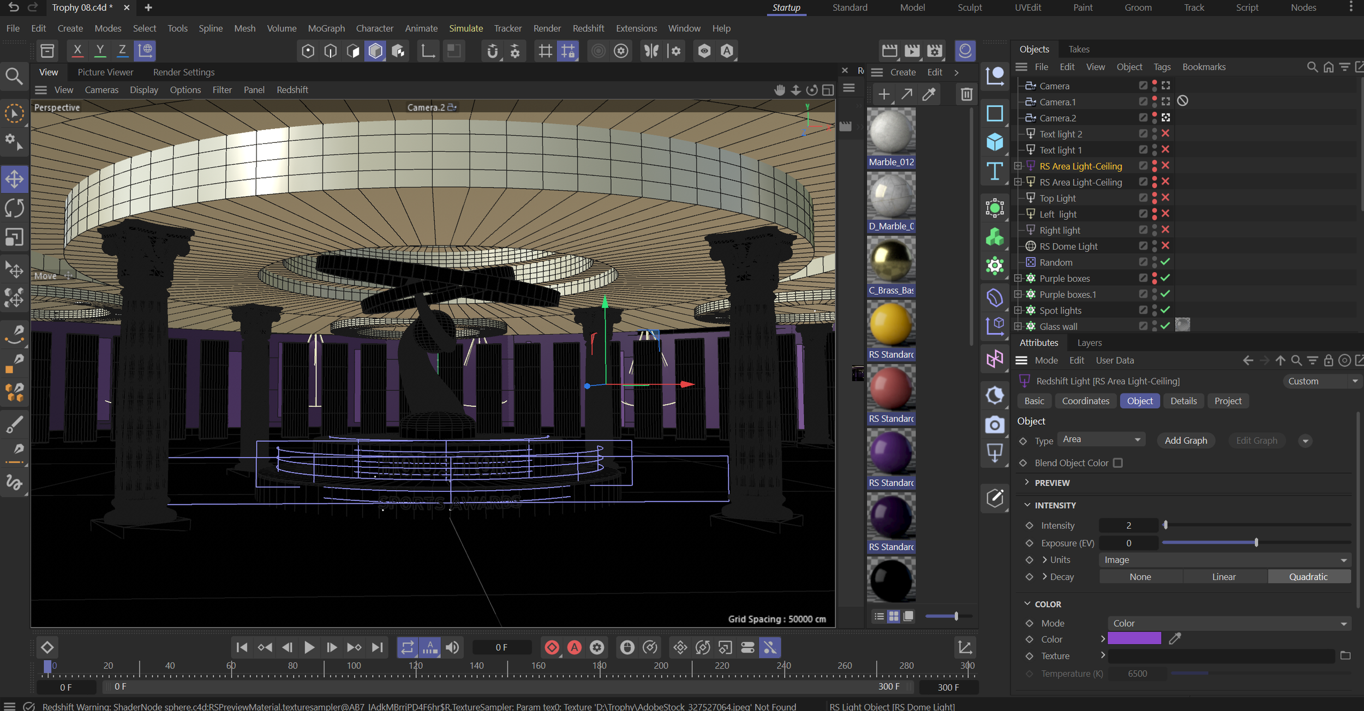Enable the Blend Object Color checkbox

(1118, 463)
